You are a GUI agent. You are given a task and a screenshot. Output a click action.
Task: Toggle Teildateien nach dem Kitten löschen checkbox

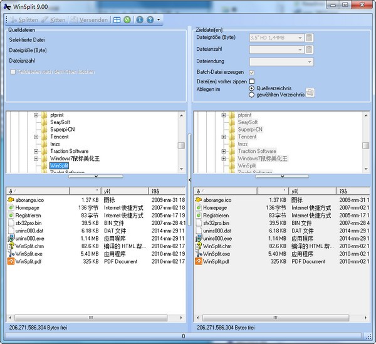(13, 71)
